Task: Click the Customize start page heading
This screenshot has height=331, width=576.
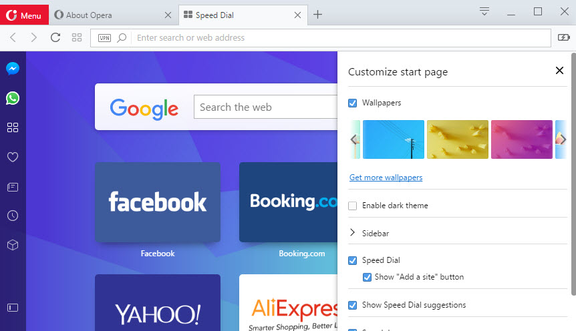Action: pyautogui.click(x=398, y=72)
